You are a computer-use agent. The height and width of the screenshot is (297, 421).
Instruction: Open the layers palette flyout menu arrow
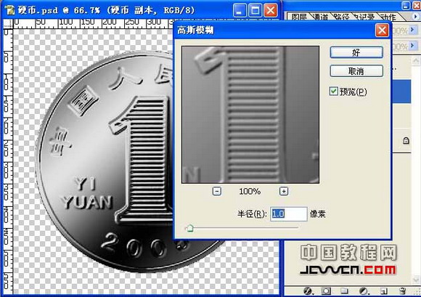(x=416, y=17)
